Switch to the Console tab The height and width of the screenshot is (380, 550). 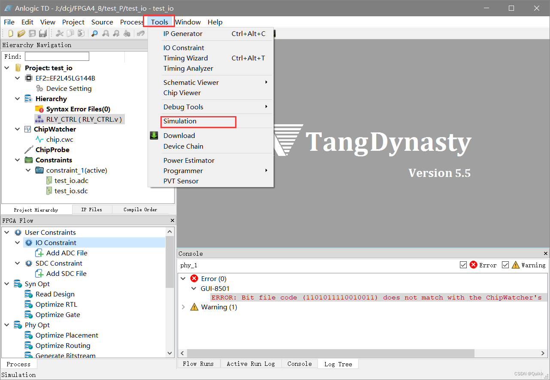pos(299,364)
